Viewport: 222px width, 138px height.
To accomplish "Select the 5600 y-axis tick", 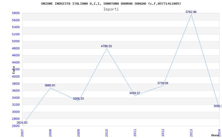I will pos(16,20).
